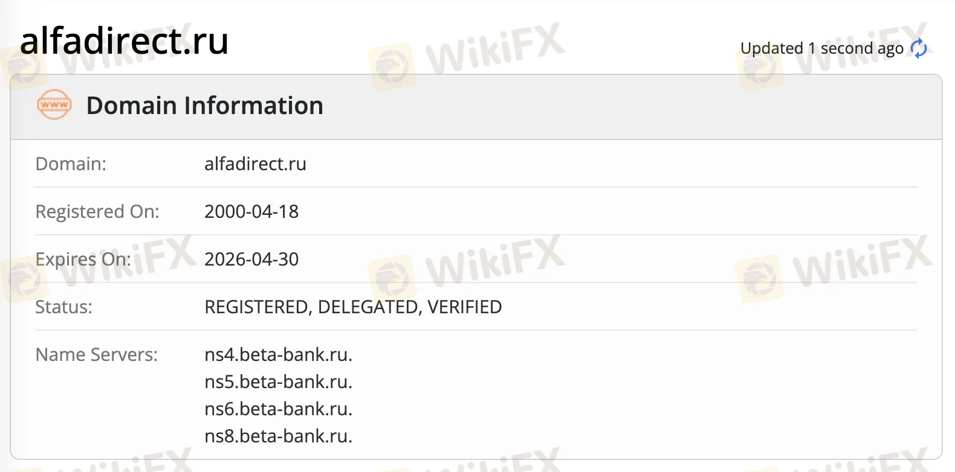Click the name server 'ns5.beta-bank.ru.'
Viewport: 955px width, 472px height.
[x=278, y=381]
